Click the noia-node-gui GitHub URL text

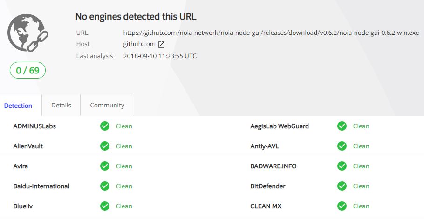click(x=271, y=33)
